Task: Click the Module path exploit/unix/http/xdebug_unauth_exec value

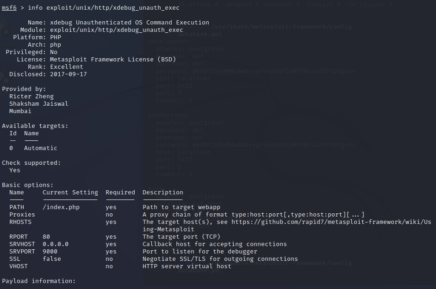Action: click(117, 30)
